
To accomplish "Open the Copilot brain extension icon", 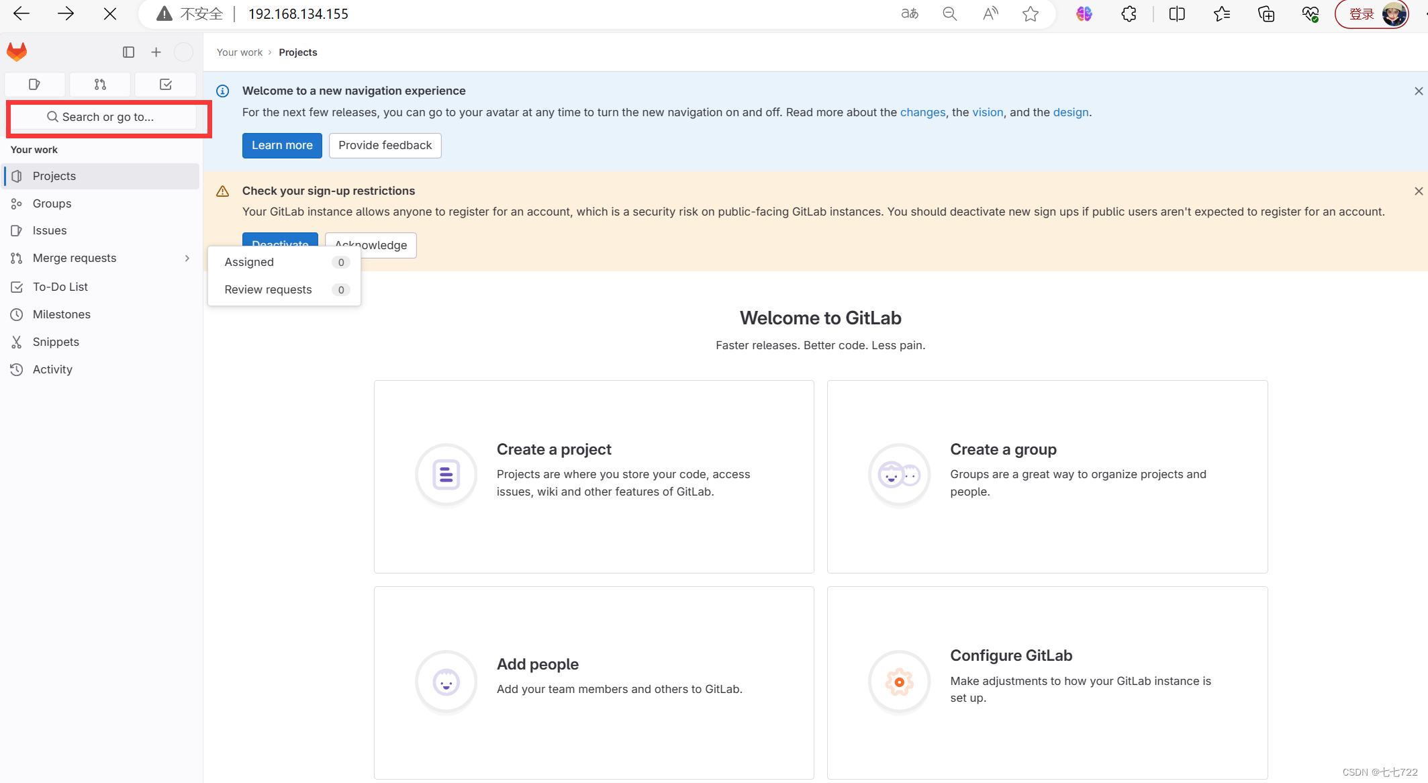I will point(1084,13).
